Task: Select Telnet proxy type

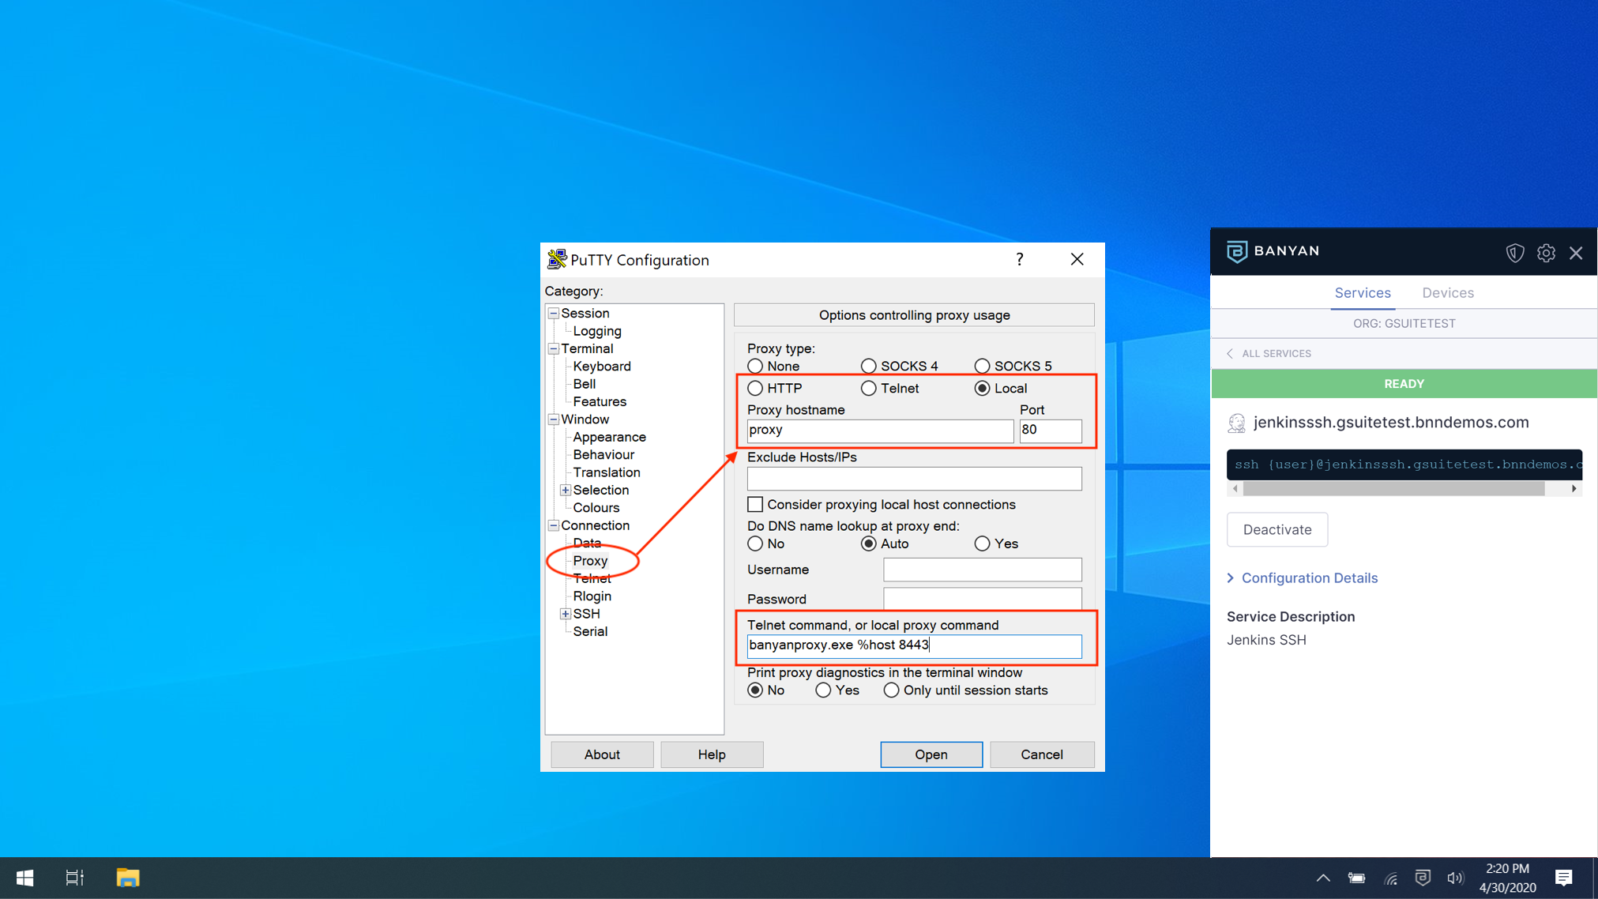Action: pyautogui.click(x=869, y=388)
